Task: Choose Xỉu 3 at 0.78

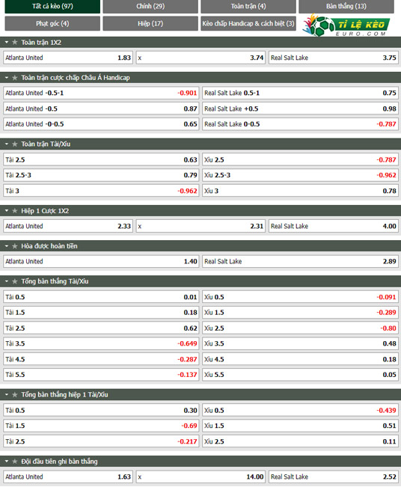Action: 300,191
